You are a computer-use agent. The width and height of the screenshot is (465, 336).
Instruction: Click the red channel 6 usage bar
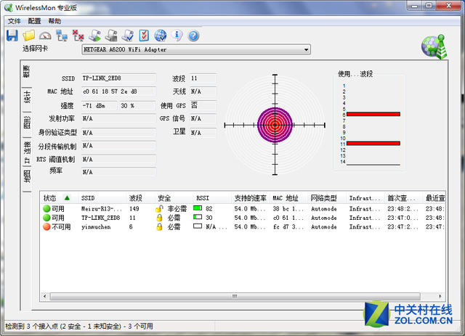tap(373, 114)
